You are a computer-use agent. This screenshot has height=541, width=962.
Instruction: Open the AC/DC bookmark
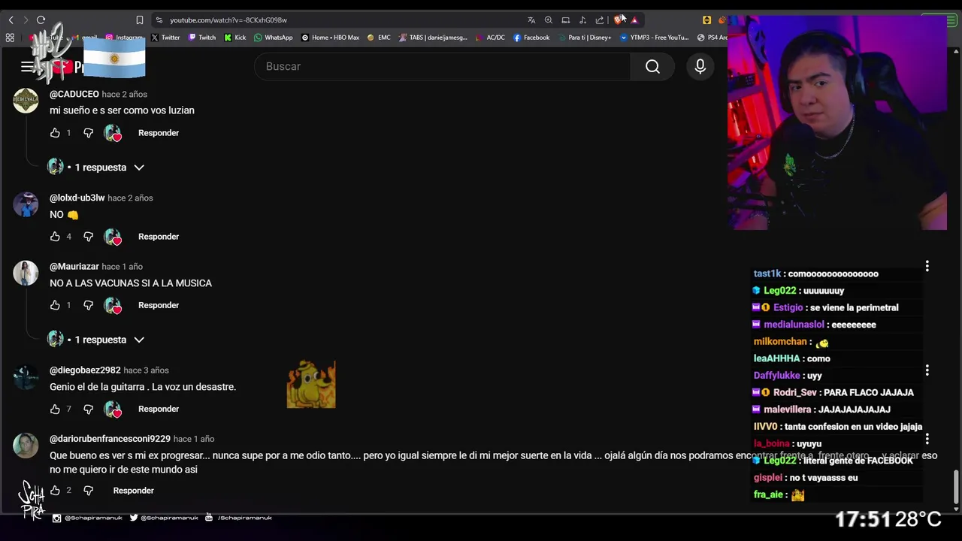(490, 38)
